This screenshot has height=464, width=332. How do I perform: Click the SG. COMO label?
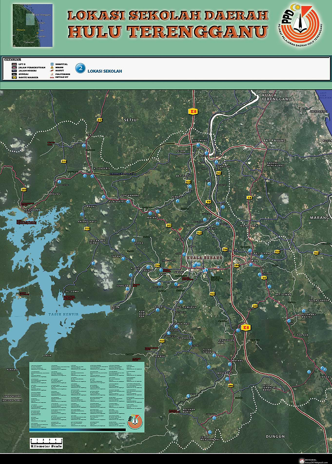72,292
